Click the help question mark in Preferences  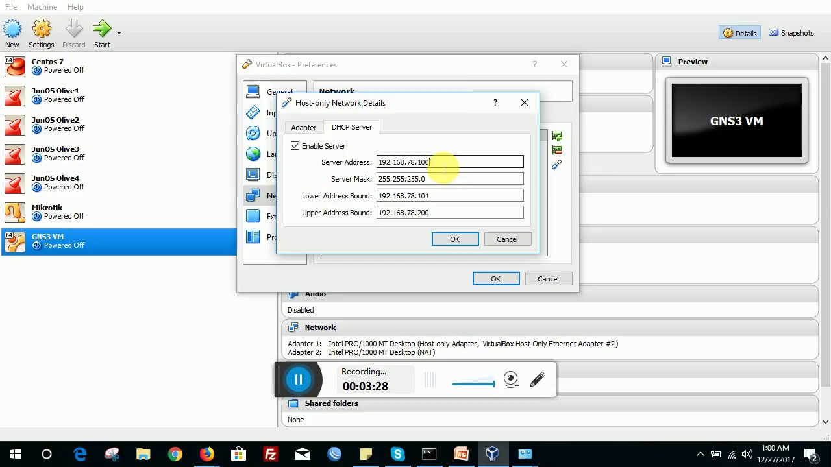tap(534, 64)
